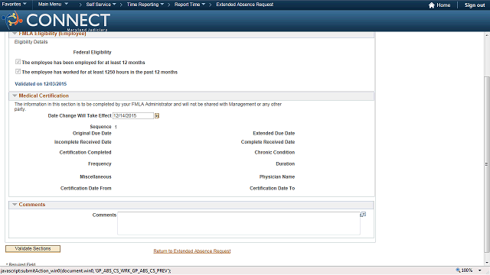
Task: Open the Self Service breadcrumb dropdown
Action: pyautogui.click(x=101, y=5)
